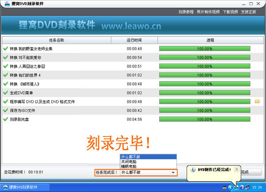Click the taskbar clock 15:34

257,188
